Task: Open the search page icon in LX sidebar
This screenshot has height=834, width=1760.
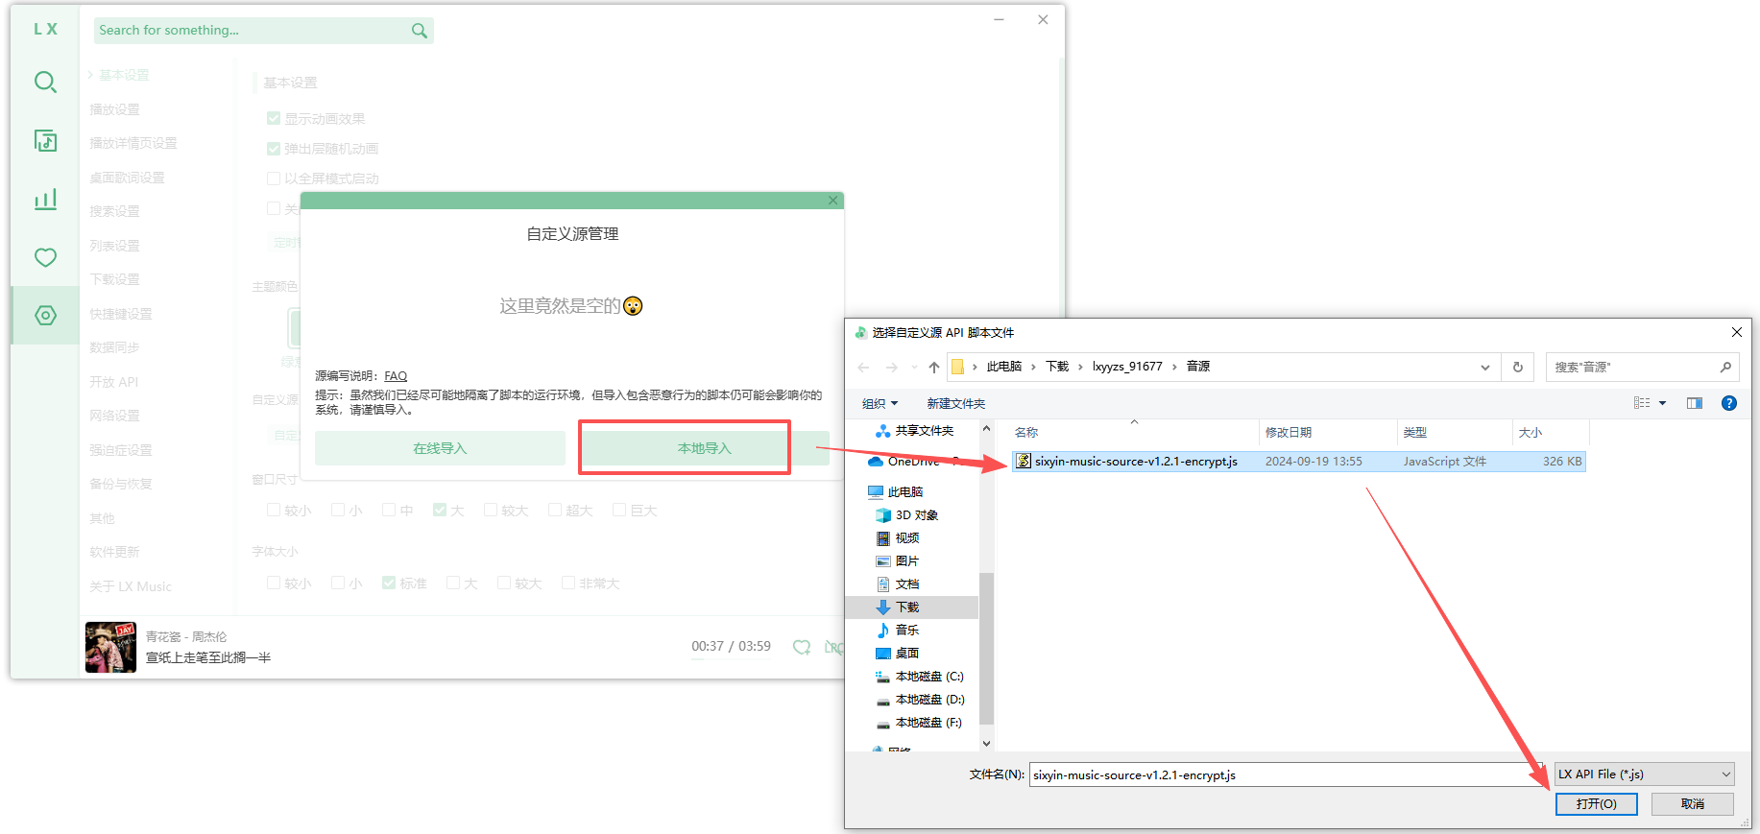Action: [x=45, y=83]
